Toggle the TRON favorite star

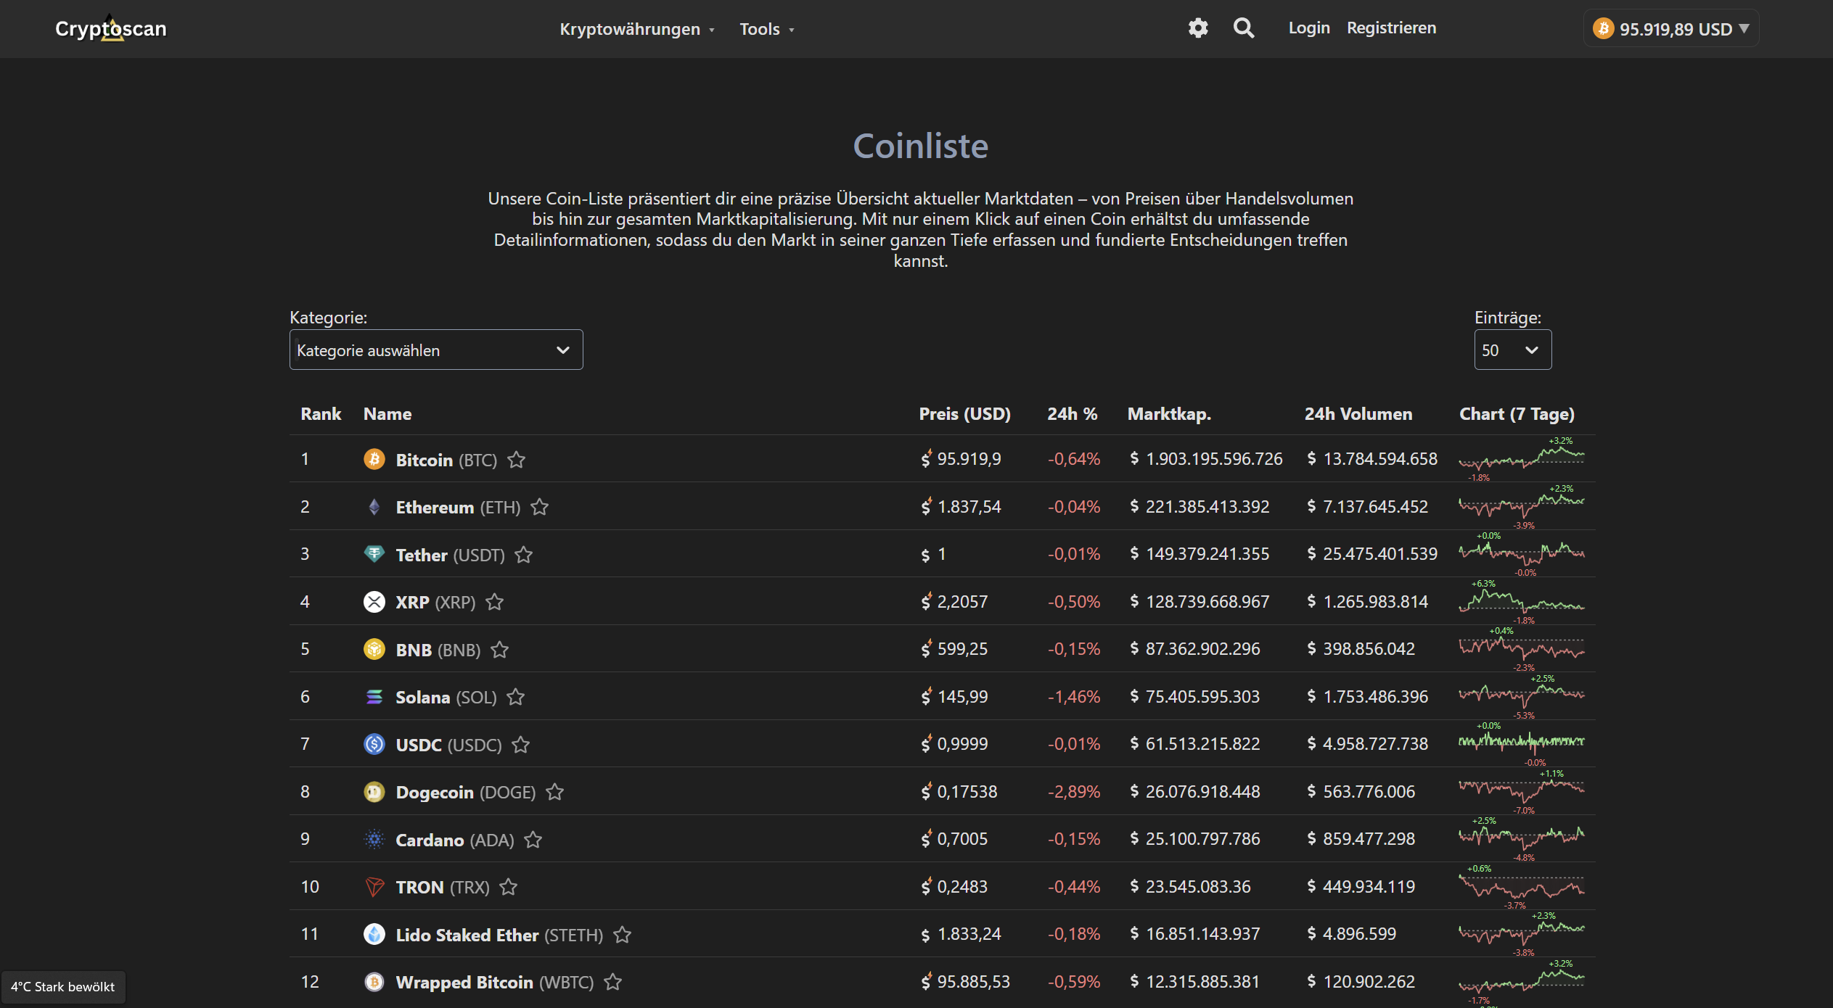pos(508,887)
